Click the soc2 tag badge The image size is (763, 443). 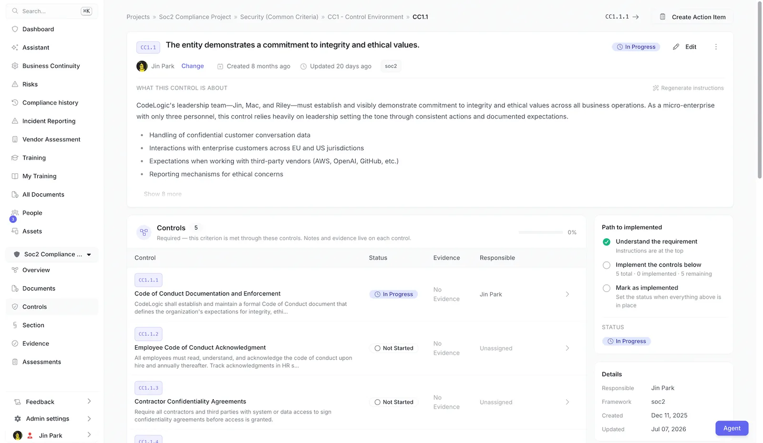click(x=391, y=66)
